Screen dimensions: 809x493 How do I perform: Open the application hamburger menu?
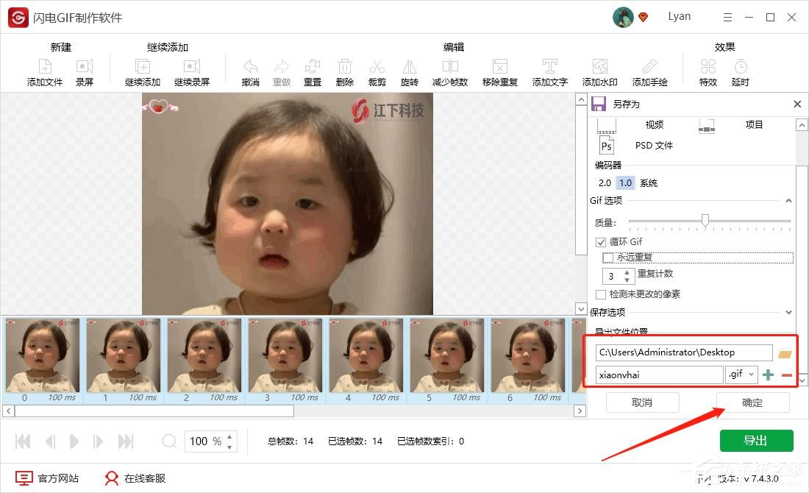[x=727, y=16]
